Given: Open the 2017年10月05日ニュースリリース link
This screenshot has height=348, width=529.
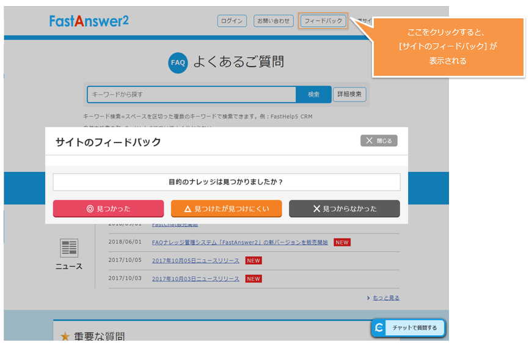Looking at the screenshot, I should (x=195, y=261).
